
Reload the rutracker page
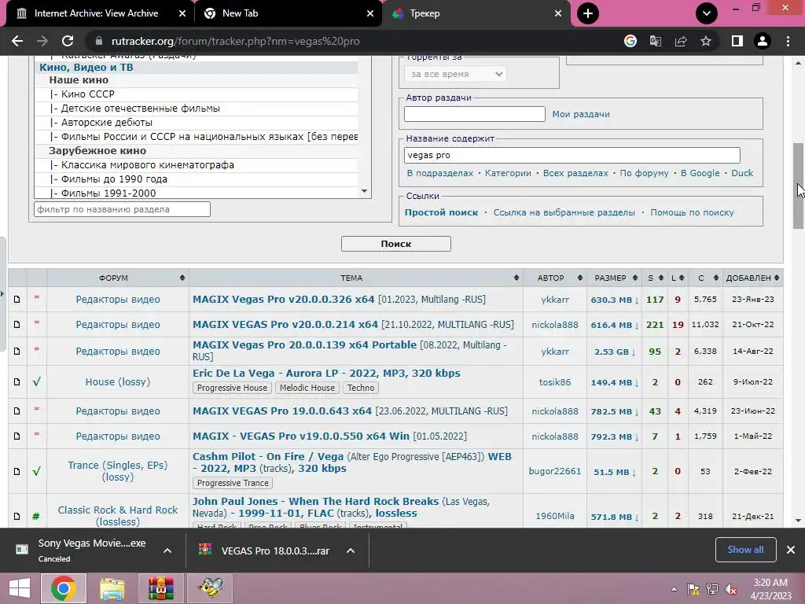click(x=68, y=41)
